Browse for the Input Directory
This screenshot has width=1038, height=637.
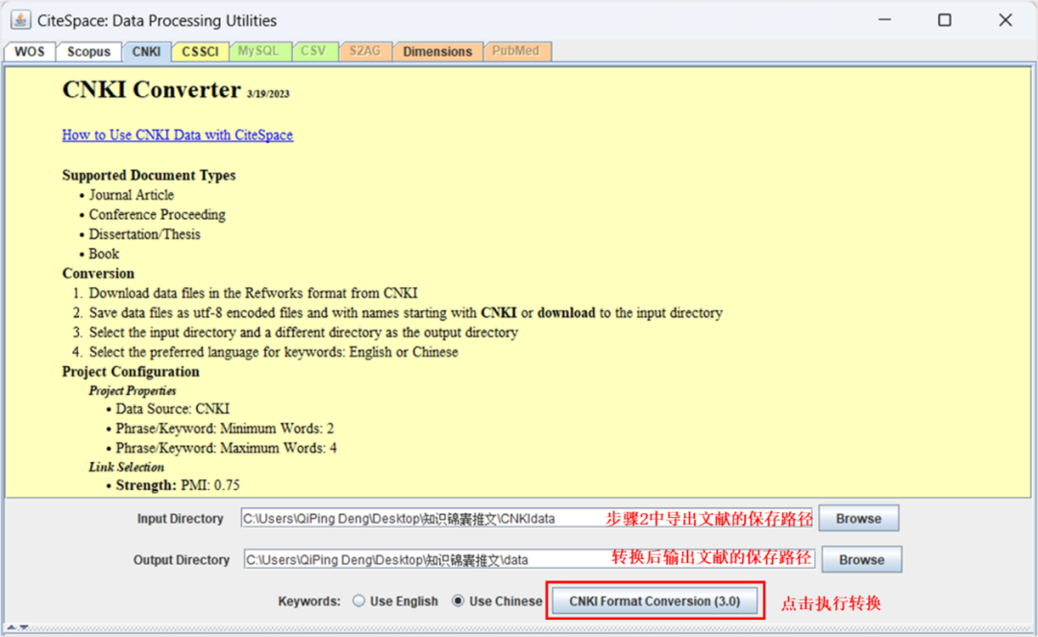coord(858,519)
